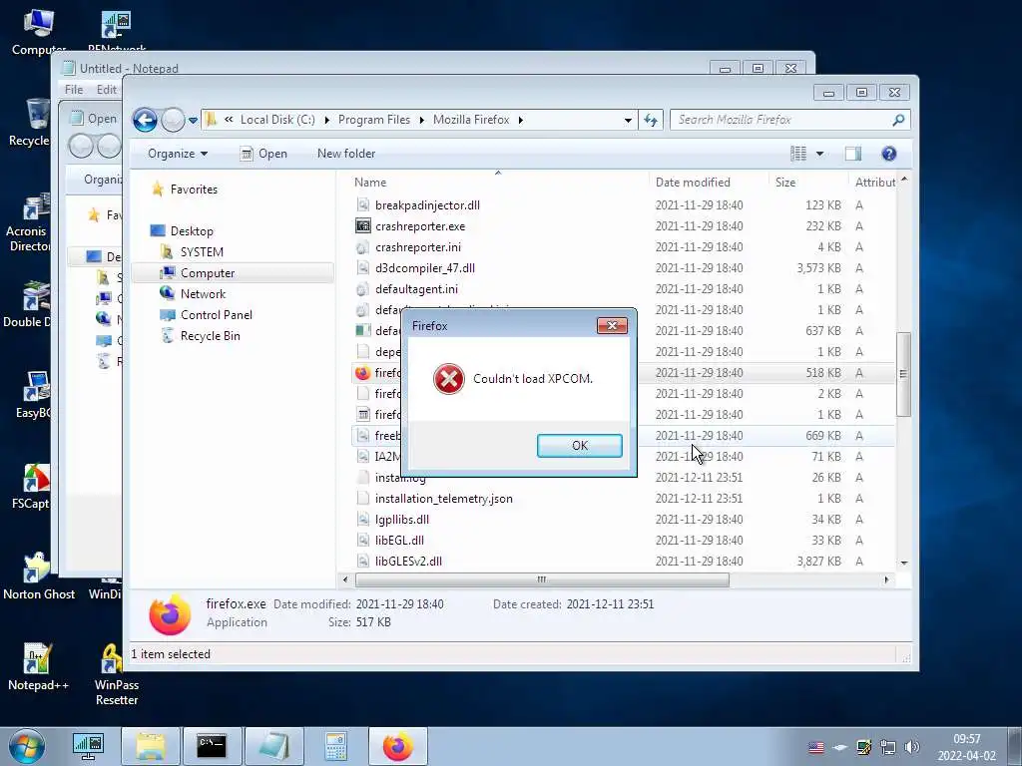Switch to Notepad on the taskbar

[273, 746]
